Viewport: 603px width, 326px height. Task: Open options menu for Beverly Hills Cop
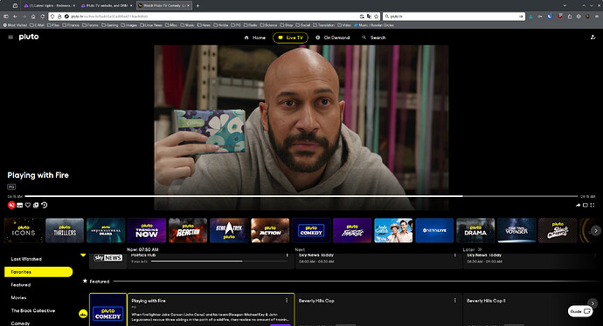point(455,301)
